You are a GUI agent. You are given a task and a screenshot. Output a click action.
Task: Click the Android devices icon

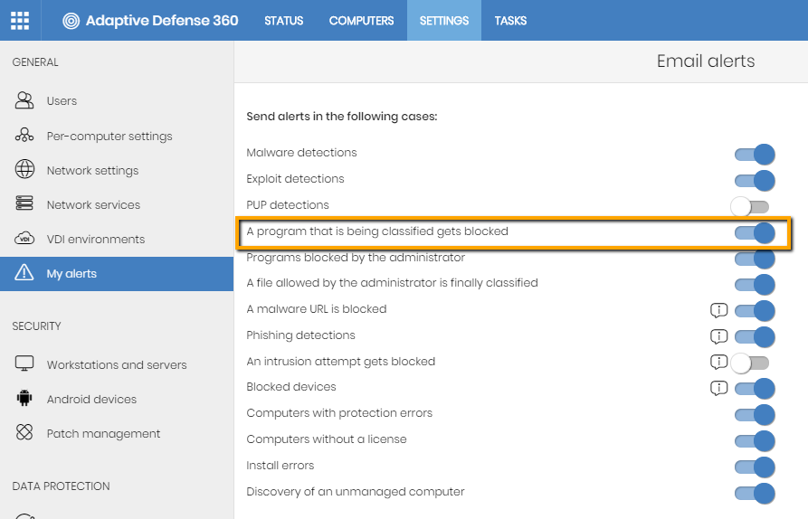(x=24, y=399)
